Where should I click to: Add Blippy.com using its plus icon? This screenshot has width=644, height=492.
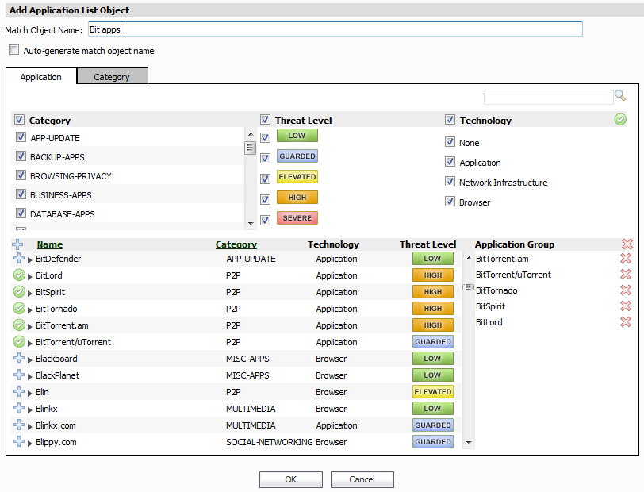19,442
